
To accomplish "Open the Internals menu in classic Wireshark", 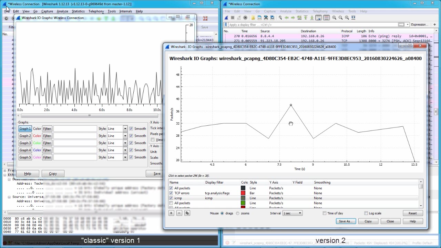I will (126, 11).
